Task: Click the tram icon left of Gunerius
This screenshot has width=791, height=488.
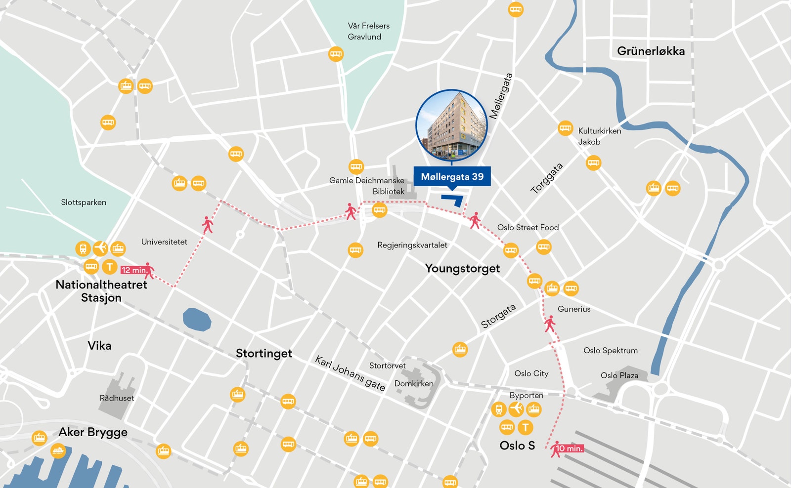Action: point(552,288)
